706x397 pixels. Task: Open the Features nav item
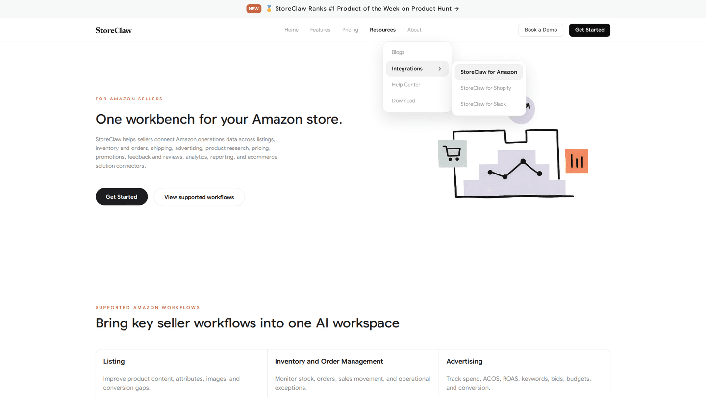tap(320, 30)
